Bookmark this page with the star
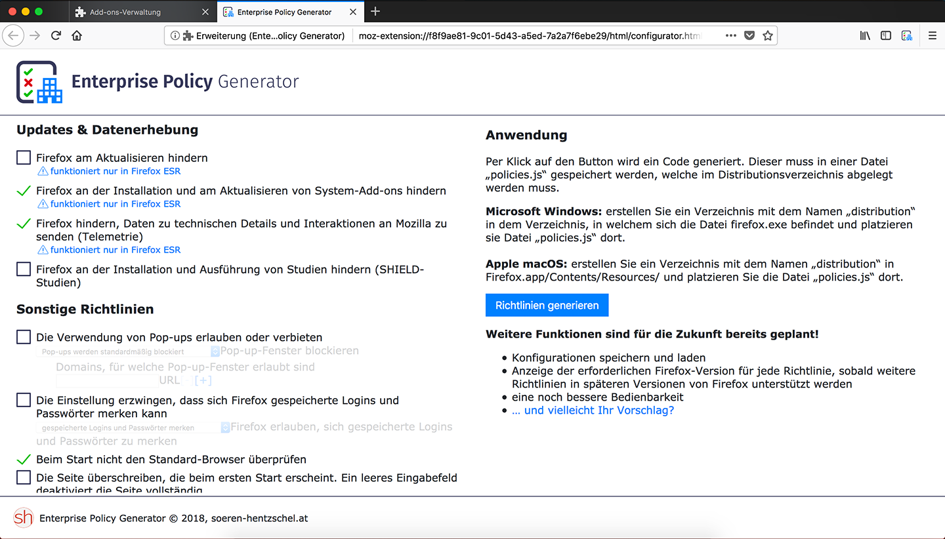Viewport: 945px width, 539px height. 768,35
